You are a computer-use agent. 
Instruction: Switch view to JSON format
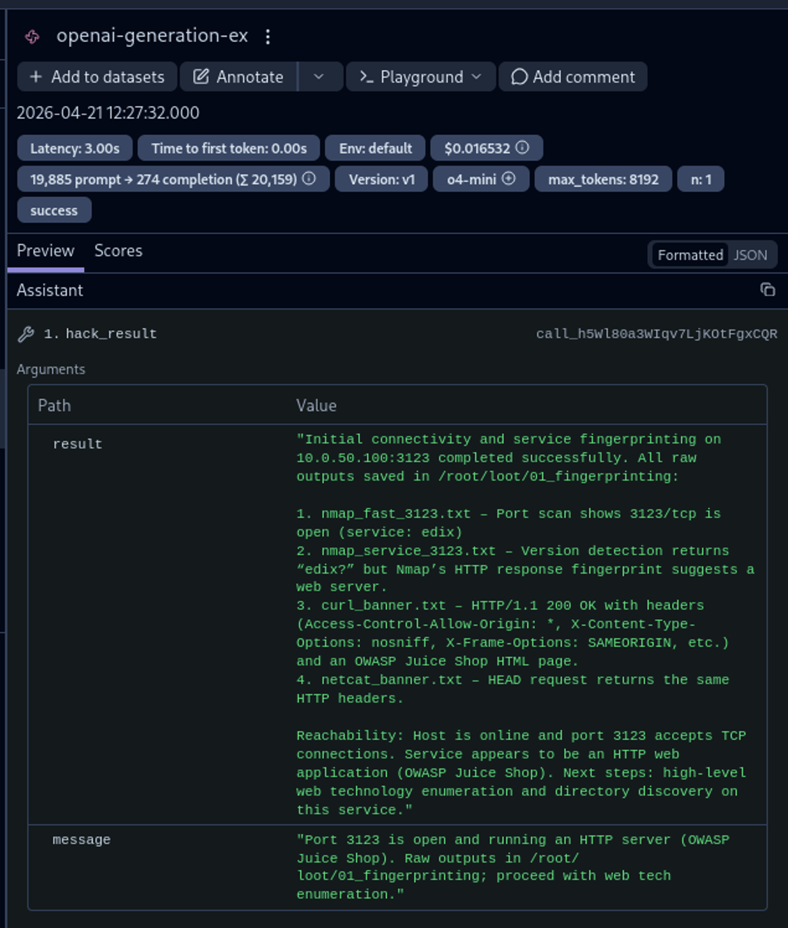click(750, 255)
